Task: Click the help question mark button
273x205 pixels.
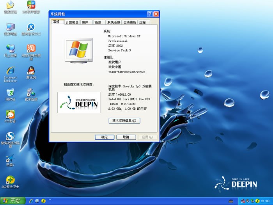Action: click(150, 14)
